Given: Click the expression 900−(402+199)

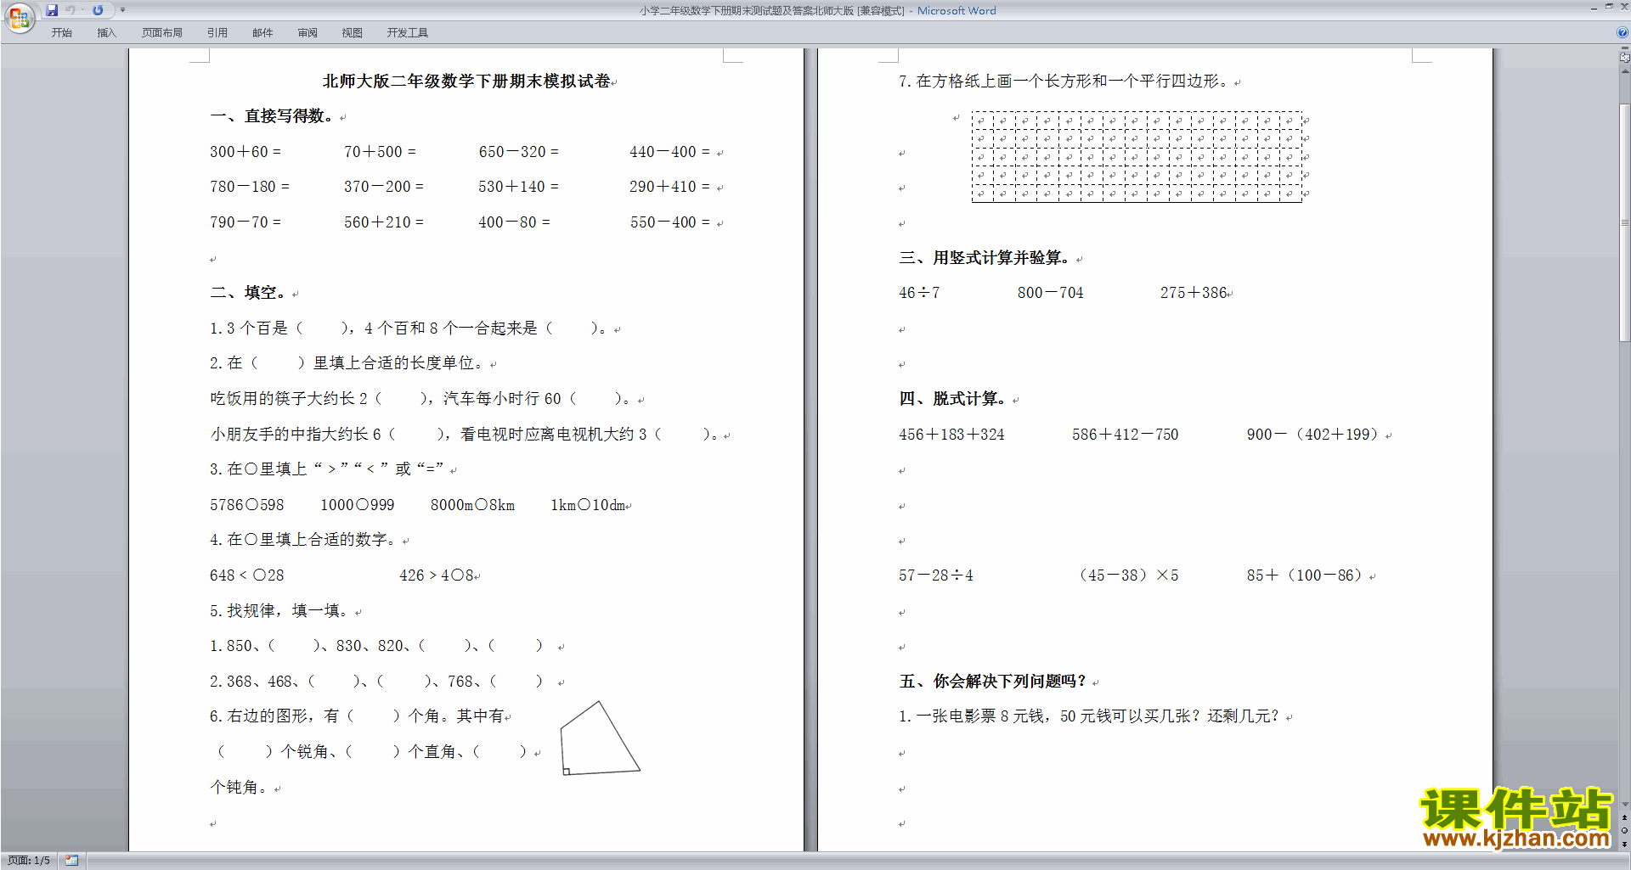Looking at the screenshot, I should pos(1312,435).
